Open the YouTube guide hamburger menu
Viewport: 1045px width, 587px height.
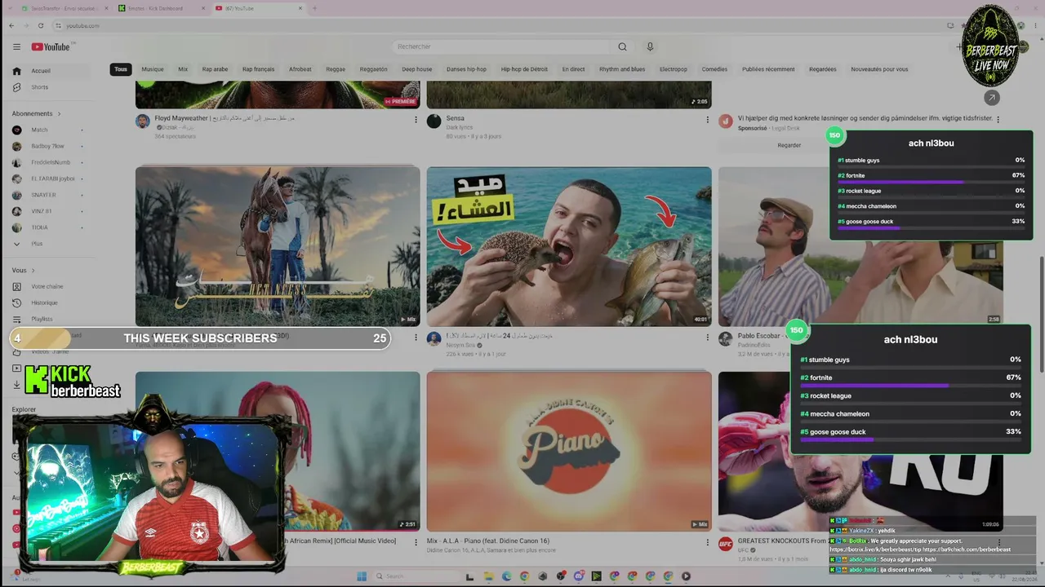[x=16, y=46]
